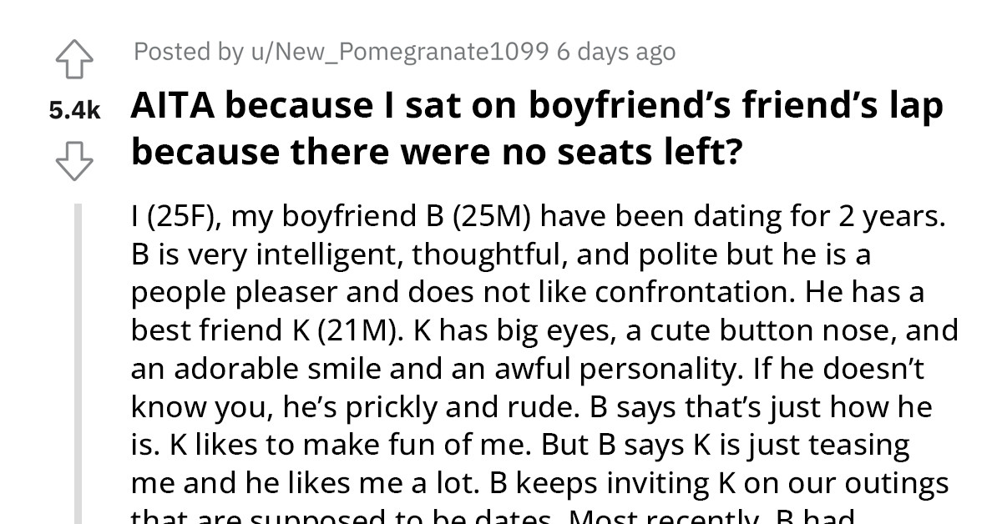Select the 5.4k vote count
Image resolution: width=1002 pixels, height=524 pixels.
(74, 108)
